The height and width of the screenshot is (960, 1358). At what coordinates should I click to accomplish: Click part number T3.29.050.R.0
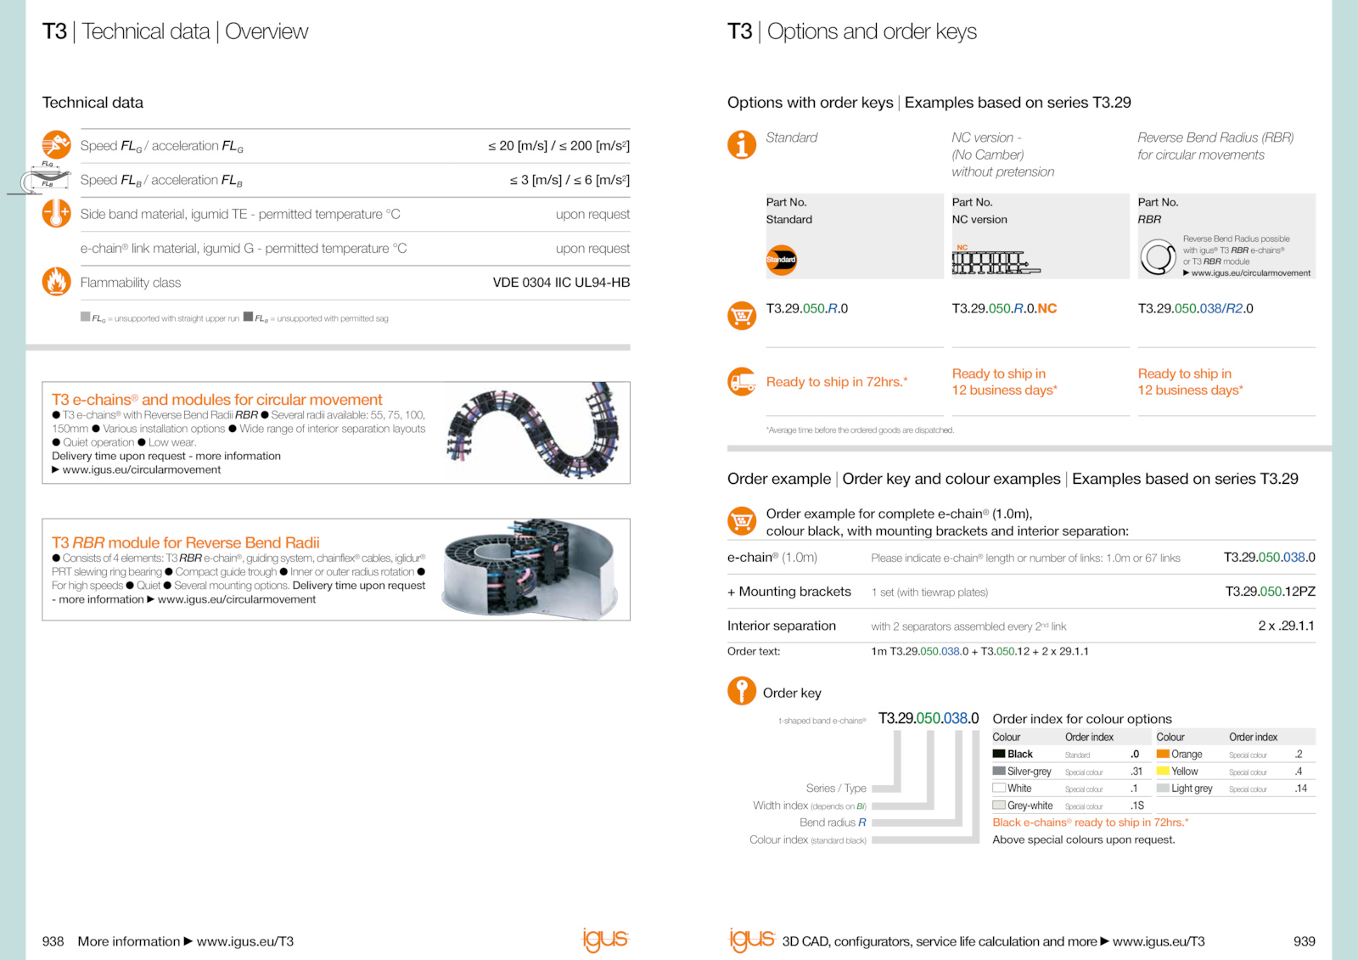pyautogui.click(x=806, y=309)
